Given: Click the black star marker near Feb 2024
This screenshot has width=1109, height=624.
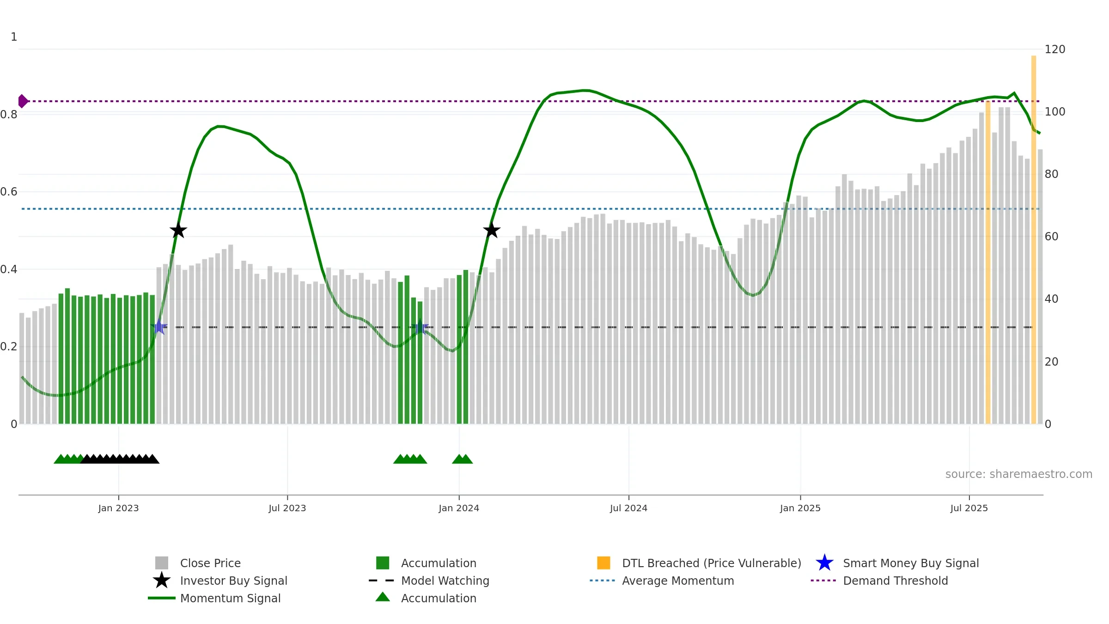Looking at the screenshot, I should (x=492, y=230).
